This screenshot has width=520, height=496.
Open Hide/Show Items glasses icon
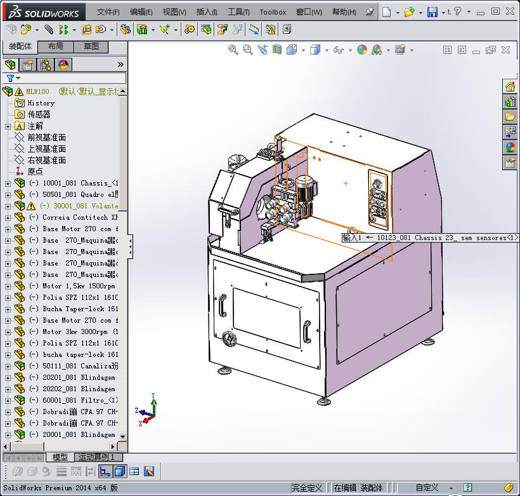click(339, 51)
